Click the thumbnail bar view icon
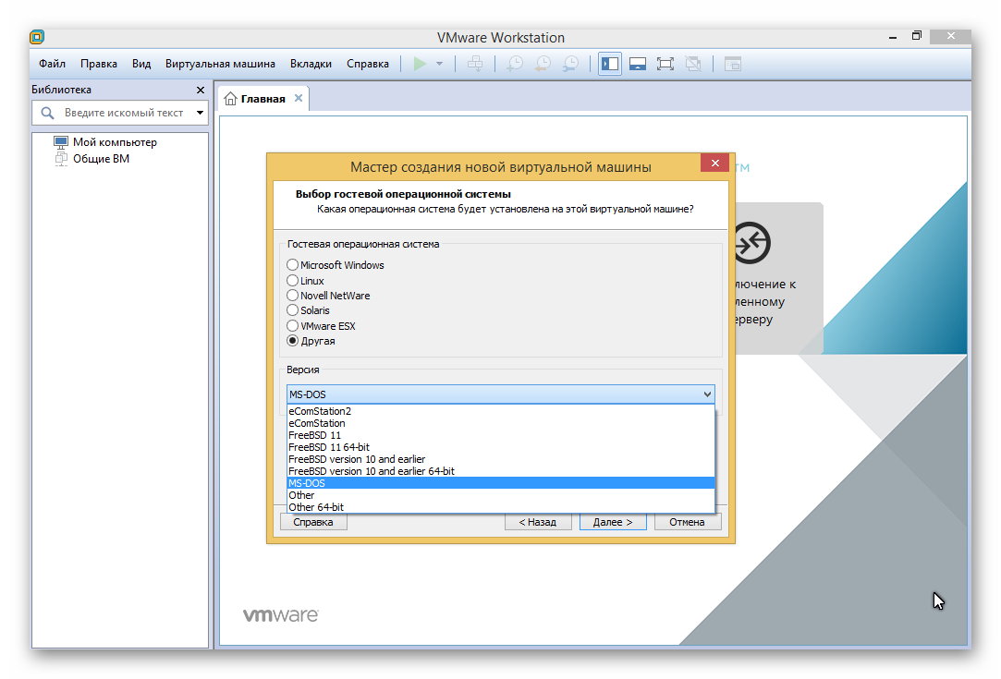 637,64
